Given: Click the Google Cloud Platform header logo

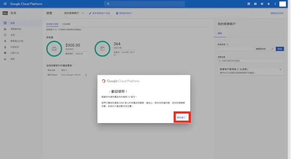Looking at the screenshot, I should [26, 4].
